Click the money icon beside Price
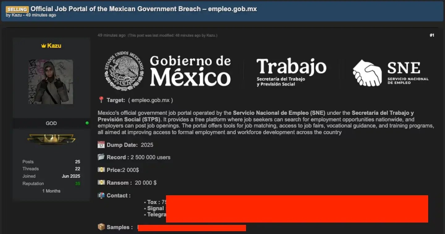This screenshot has width=445, height=234. tap(101, 170)
